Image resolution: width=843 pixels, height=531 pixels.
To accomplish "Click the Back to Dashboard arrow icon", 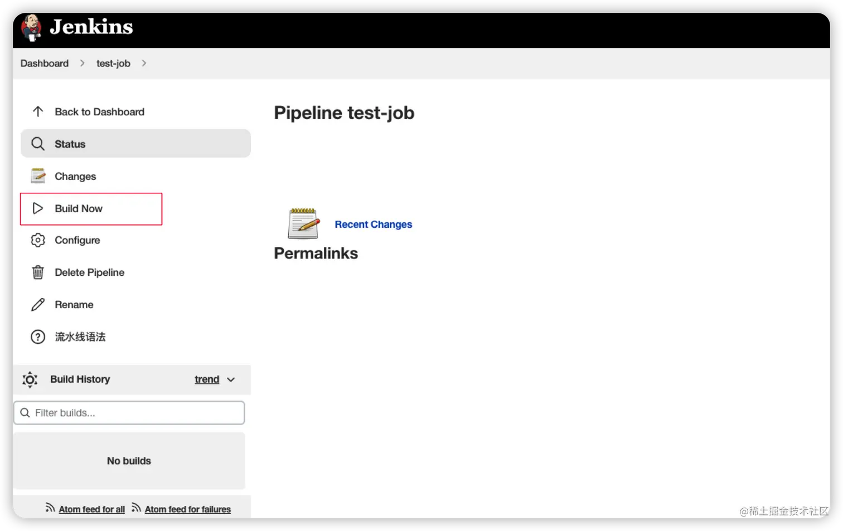I will [x=38, y=112].
